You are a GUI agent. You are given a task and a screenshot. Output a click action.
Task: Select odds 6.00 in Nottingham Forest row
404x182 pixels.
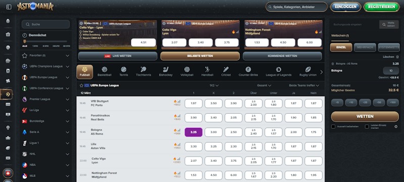tap(233, 175)
